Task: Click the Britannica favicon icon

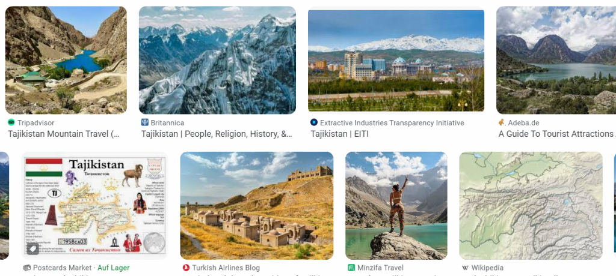Action: click(144, 123)
